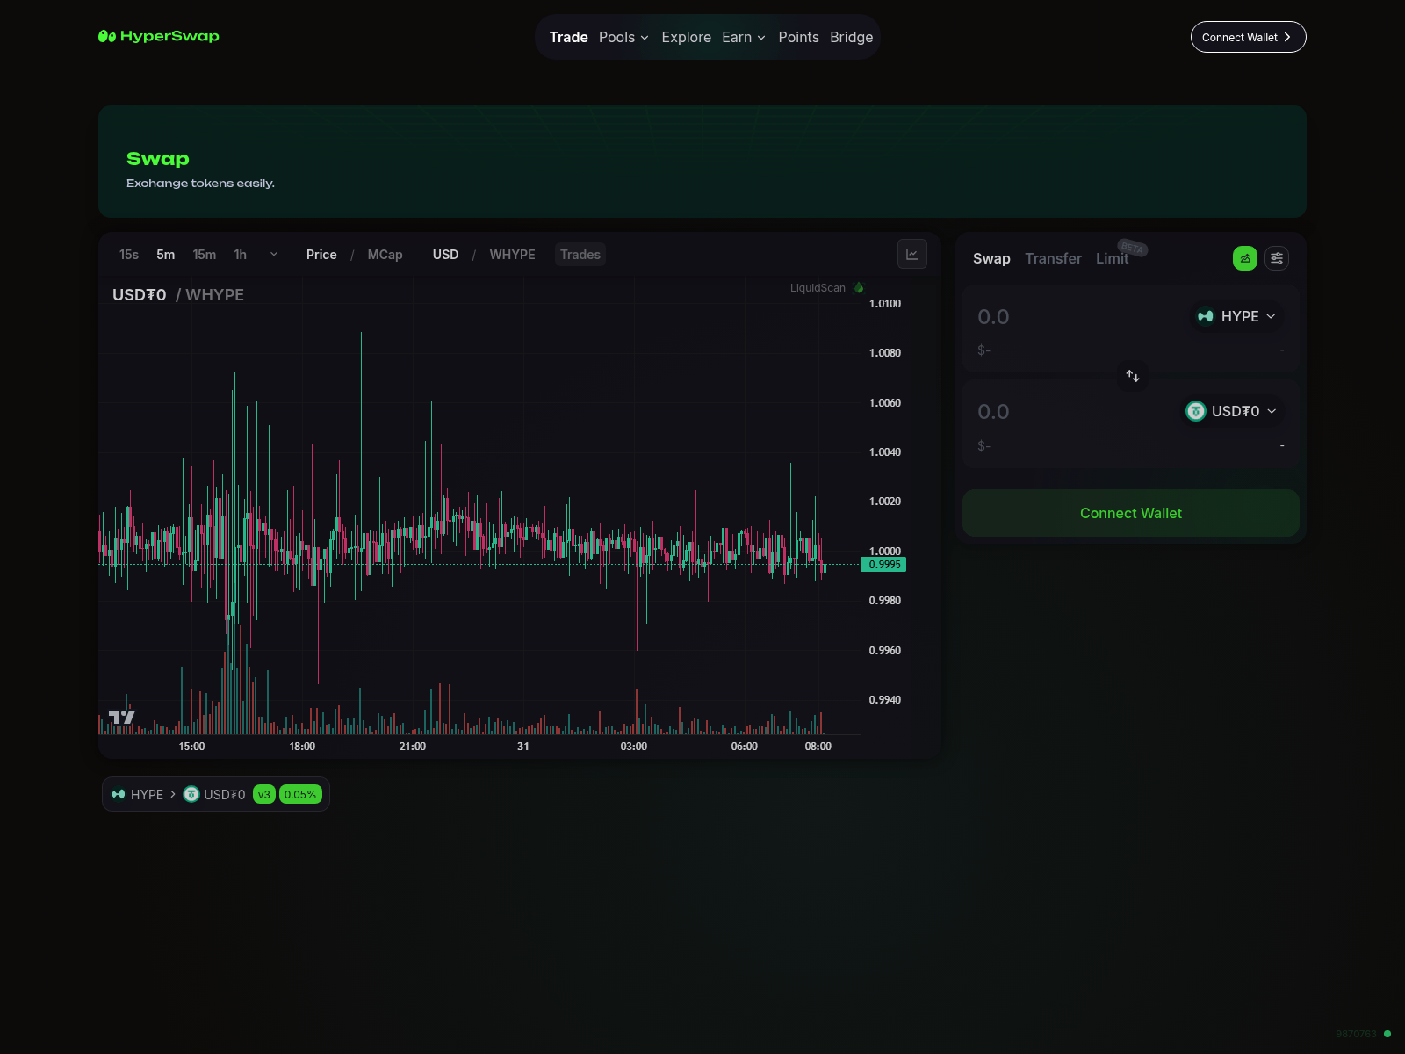Open the HYPE token selector dropdown
1405x1054 pixels.
[1236, 316]
